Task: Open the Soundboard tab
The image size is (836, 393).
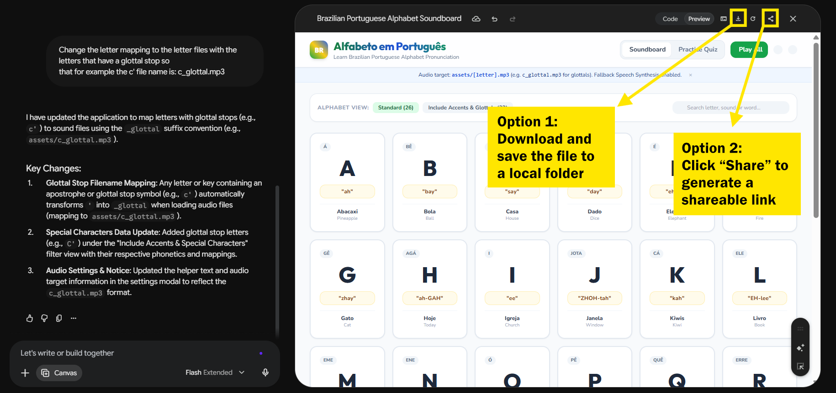Action: [647, 49]
